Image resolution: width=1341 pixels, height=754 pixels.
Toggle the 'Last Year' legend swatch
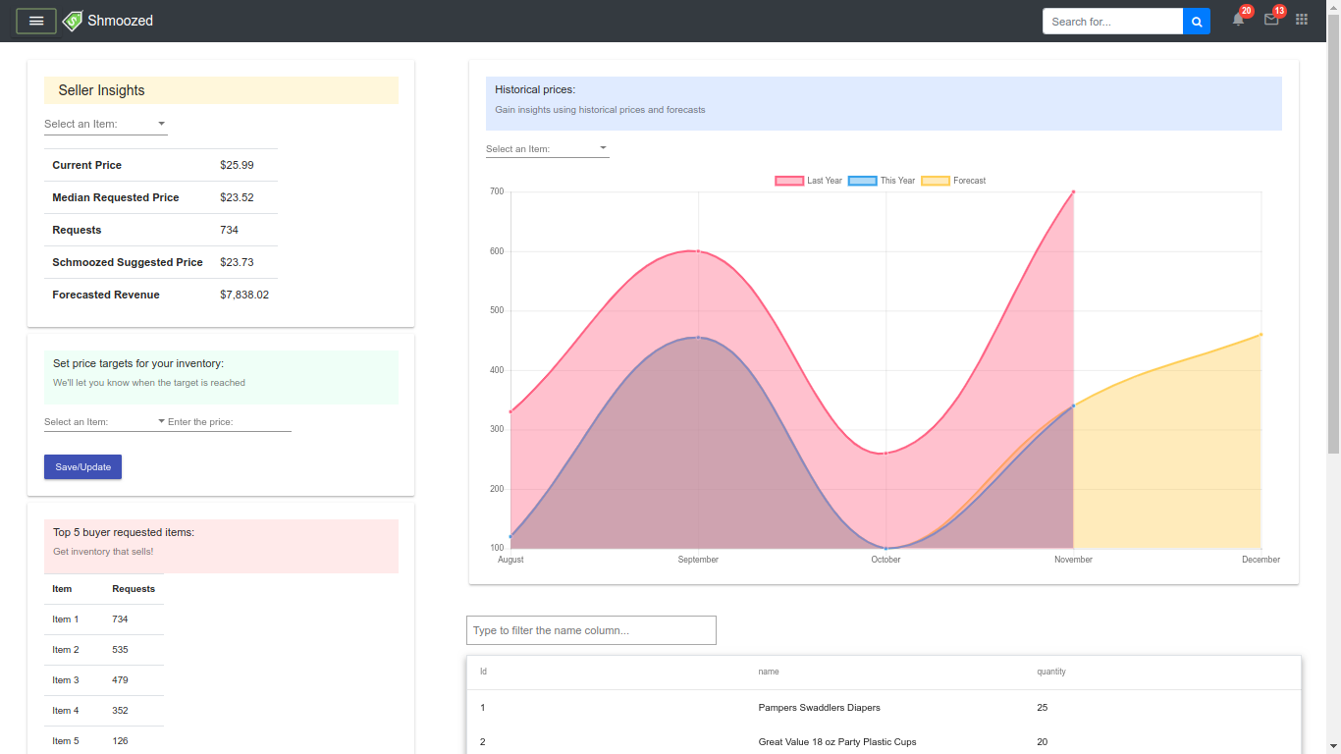pyautogui.click(x=789, y=181)
